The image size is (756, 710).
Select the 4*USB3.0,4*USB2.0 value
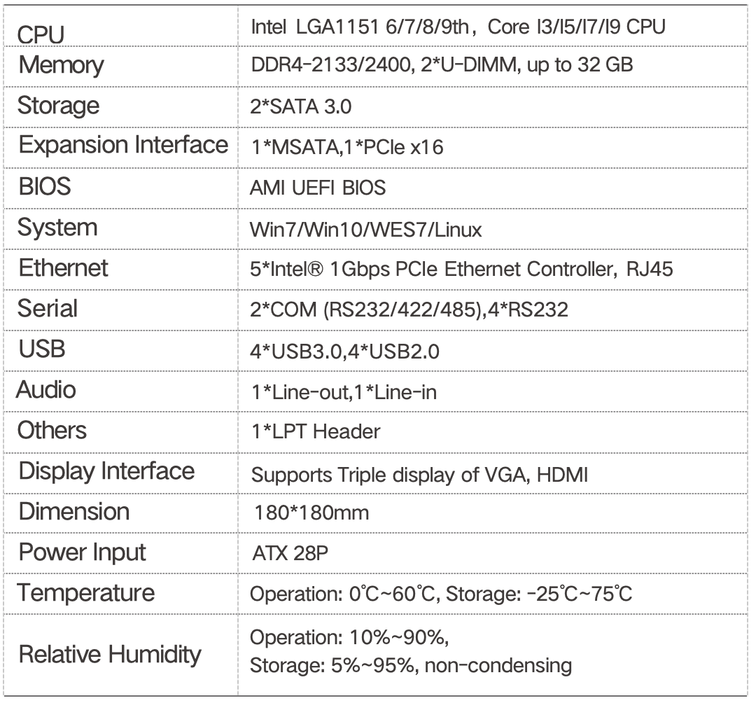click(345, 351)
